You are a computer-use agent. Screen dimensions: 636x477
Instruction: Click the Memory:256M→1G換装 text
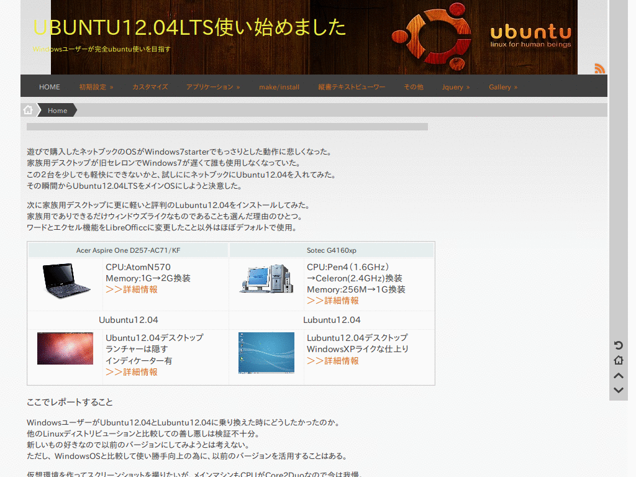(356, 289)
